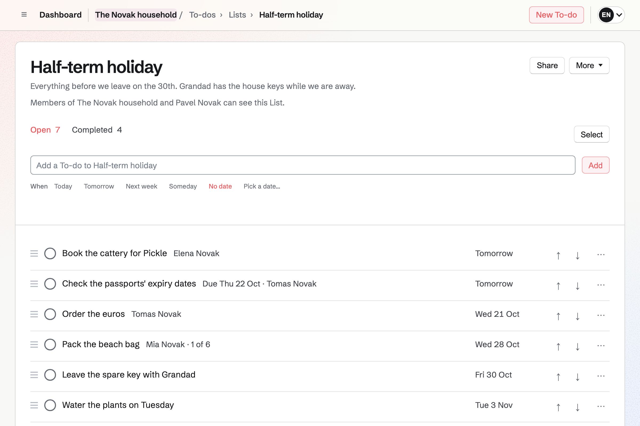
Task: Mark 'Order the euros' as done
Action: [x=50, y=314]
